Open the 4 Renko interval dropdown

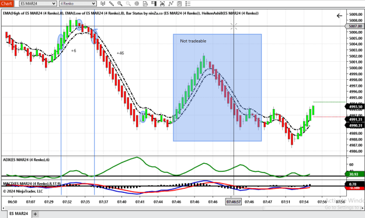pyautogui.click(x=78, y=3)
